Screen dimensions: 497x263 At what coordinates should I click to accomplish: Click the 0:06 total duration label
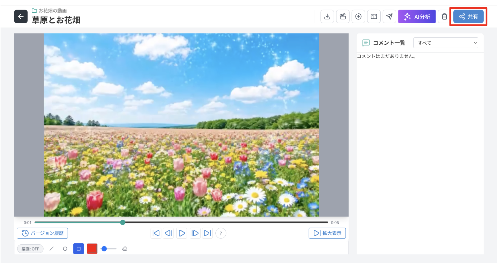[335, 223]
